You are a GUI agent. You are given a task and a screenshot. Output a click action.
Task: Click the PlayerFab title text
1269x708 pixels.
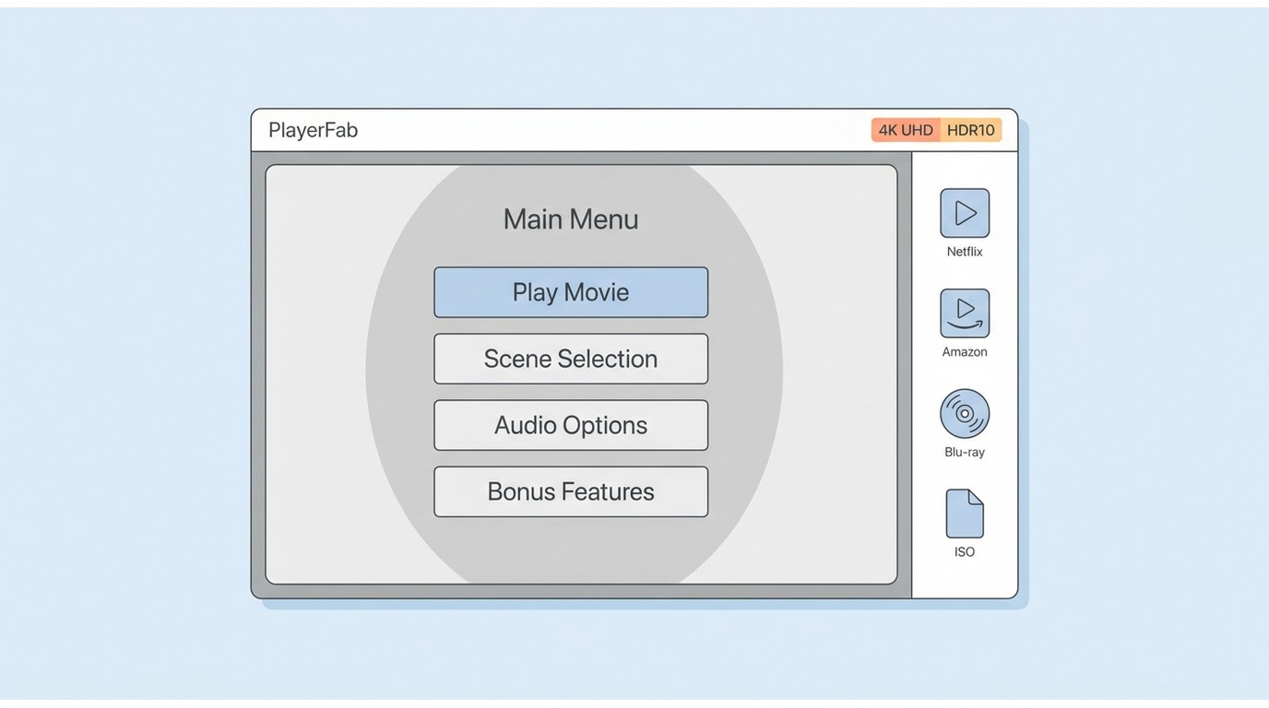coord(313,130)
